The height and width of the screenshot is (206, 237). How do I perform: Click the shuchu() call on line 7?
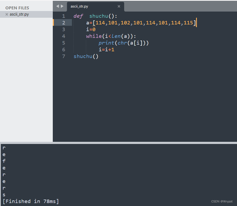(86, 56)
